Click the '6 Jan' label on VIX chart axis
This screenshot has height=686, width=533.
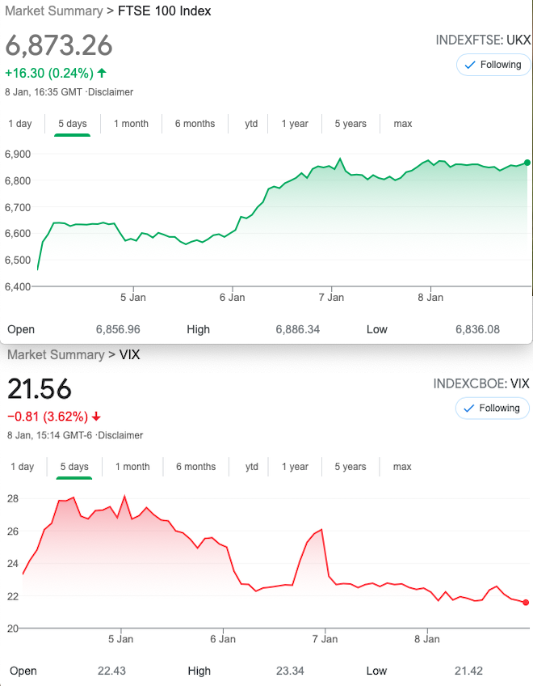(223, 639)
